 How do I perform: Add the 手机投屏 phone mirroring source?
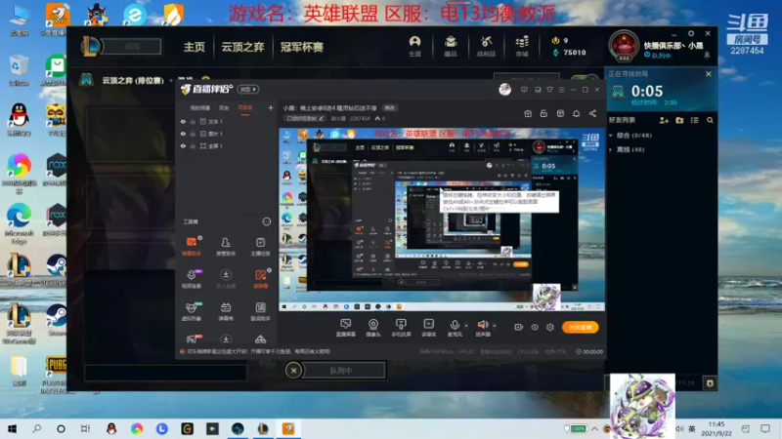click(401, 328)
